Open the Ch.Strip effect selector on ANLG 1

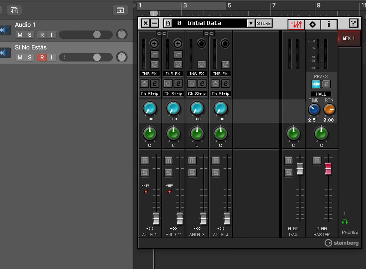pos(149,93)
